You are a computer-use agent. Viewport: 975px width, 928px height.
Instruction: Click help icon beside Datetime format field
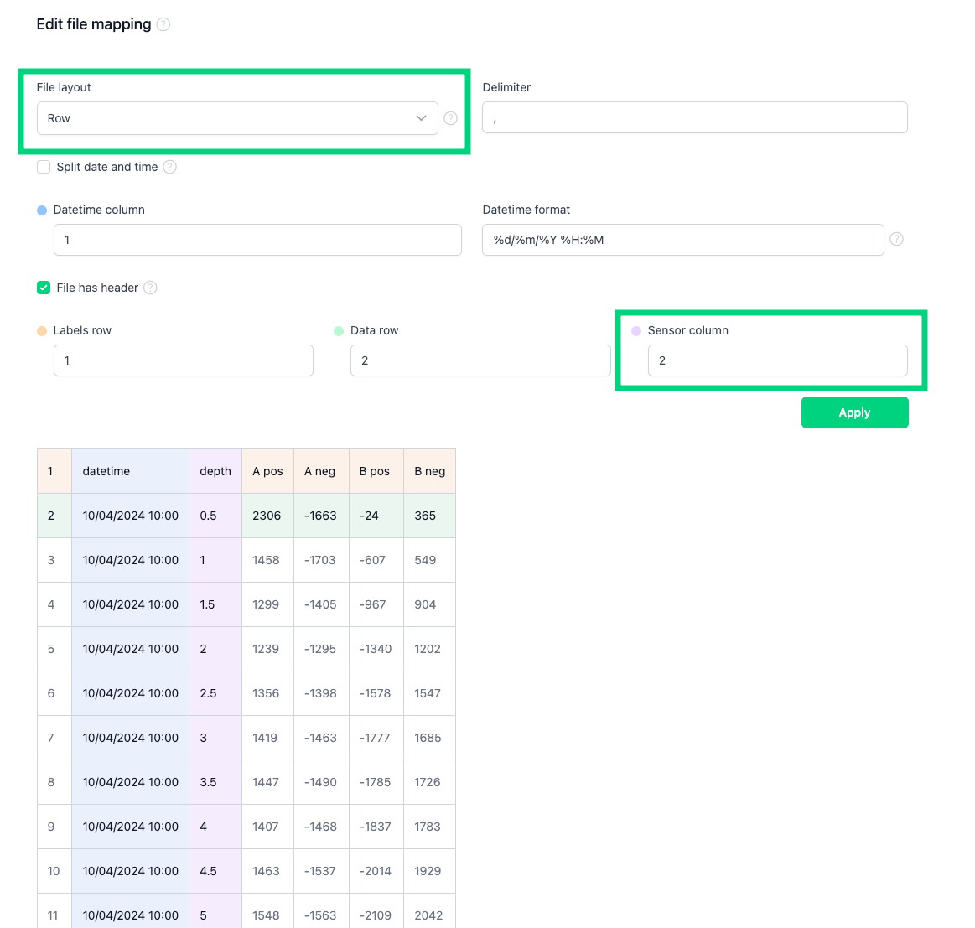tap(896, 239)
